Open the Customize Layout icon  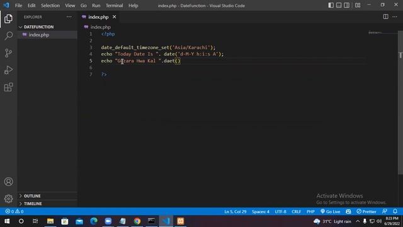[358, 6]
